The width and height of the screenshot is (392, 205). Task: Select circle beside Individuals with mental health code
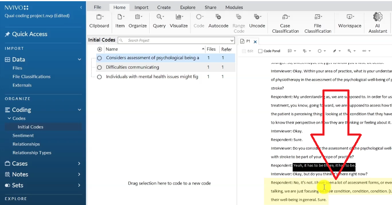[x=99, y=77]
